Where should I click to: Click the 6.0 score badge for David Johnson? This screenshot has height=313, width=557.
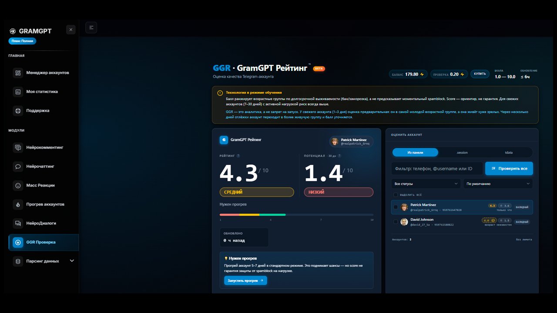(x=489, y=220)
